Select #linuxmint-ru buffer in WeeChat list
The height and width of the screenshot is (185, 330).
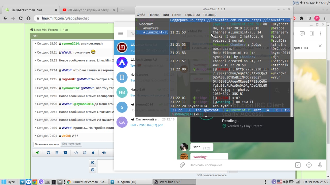[156, 32]
